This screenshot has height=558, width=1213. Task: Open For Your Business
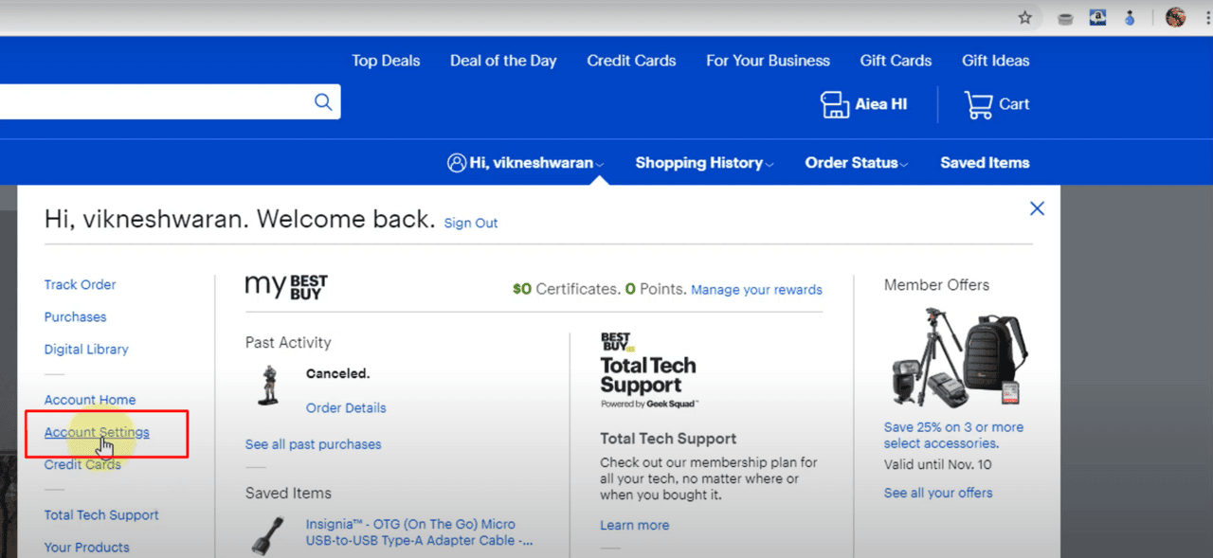[x=768, y=61]
